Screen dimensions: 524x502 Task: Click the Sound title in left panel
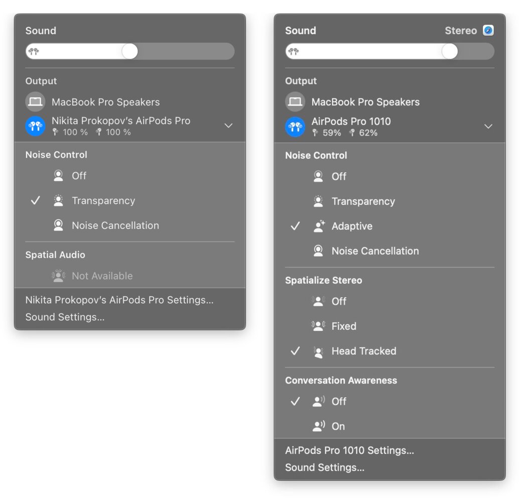point(41,31)
